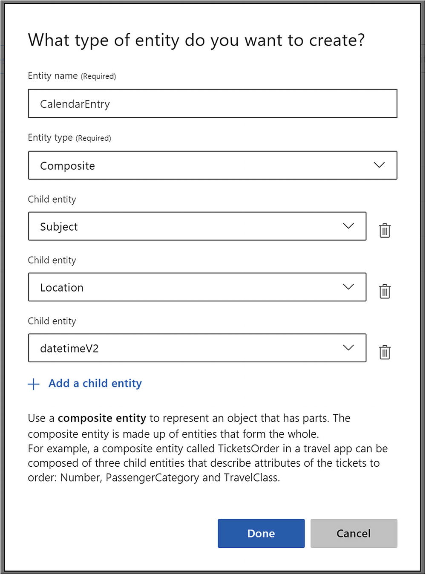
Task: Click the chevron arrow in the datetimeV2 field
Action: point(348,348)
